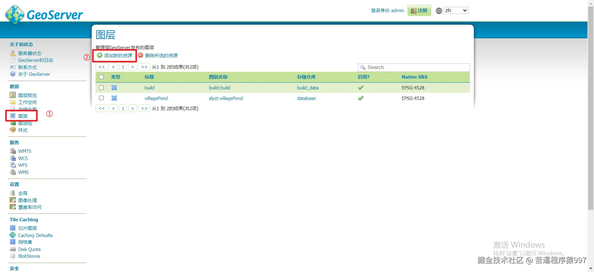This screenshot has height=272, width=594.
Task: Open GeoServer的日志 log document icon
Action: (x=13, y=60)
